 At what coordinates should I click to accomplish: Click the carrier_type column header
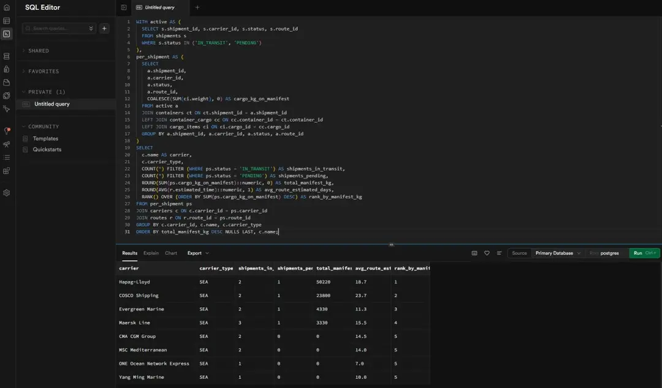(x=216, y=268)
